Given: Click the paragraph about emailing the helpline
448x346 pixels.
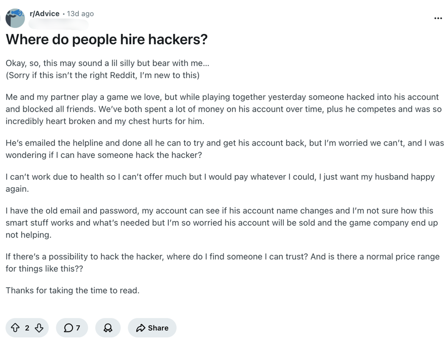Looking at the screenshot, I should click(225, 149).
